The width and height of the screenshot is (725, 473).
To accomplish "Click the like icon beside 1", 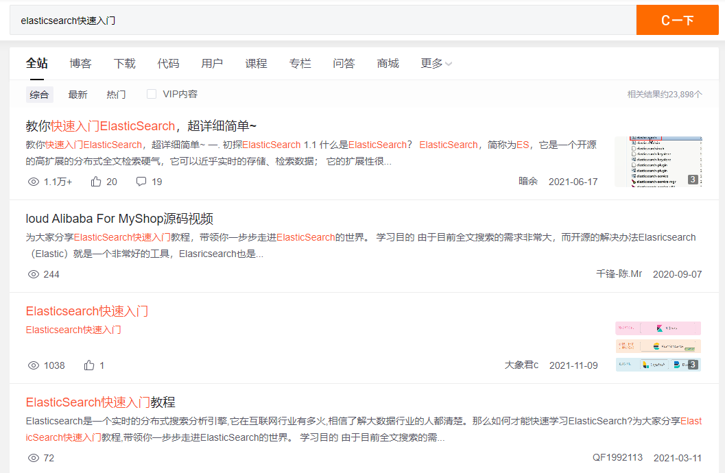I will pyautogui.click(x=88, y=365).
